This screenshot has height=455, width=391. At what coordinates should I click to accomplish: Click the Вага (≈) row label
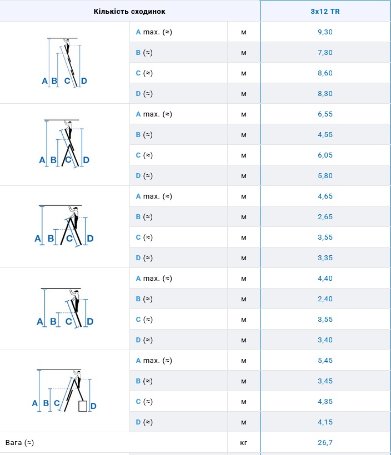[20, 443]
